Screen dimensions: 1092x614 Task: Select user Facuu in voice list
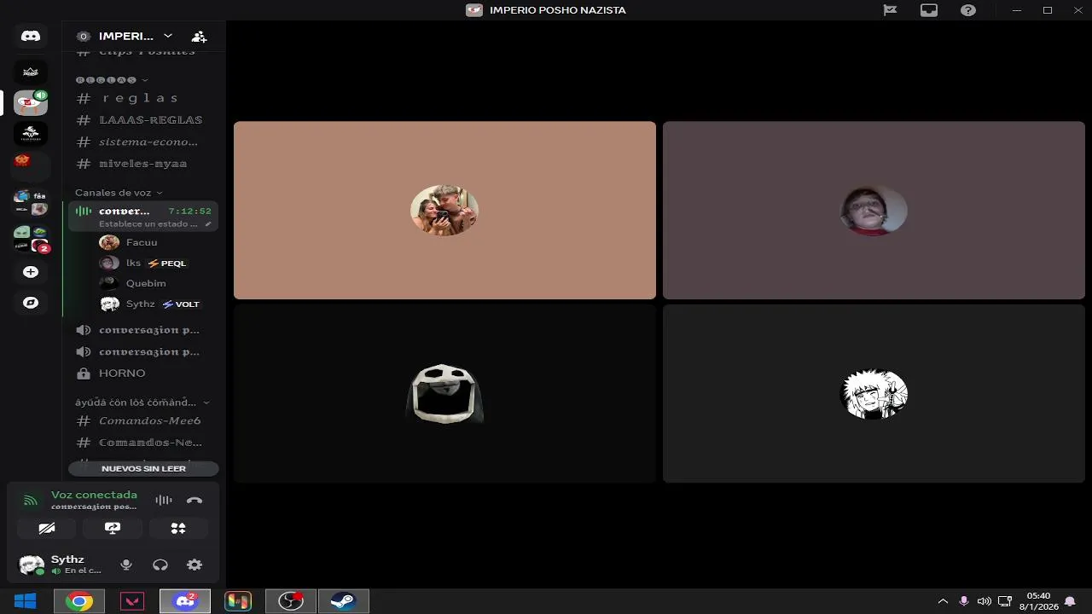coord(140,242)
